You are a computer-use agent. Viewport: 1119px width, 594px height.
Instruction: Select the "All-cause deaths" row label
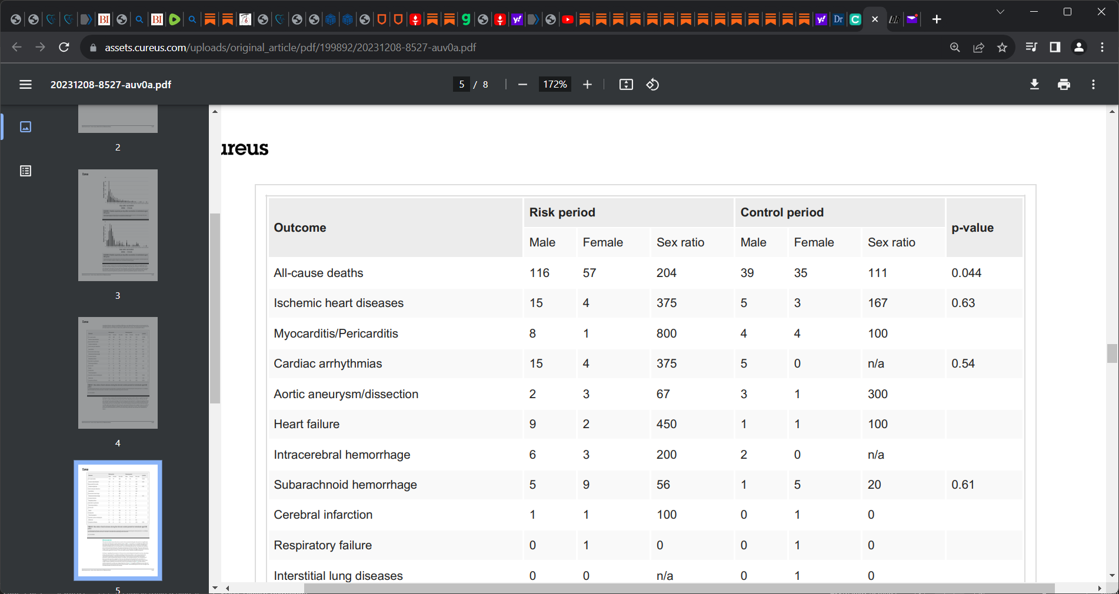tap(318, 273)
